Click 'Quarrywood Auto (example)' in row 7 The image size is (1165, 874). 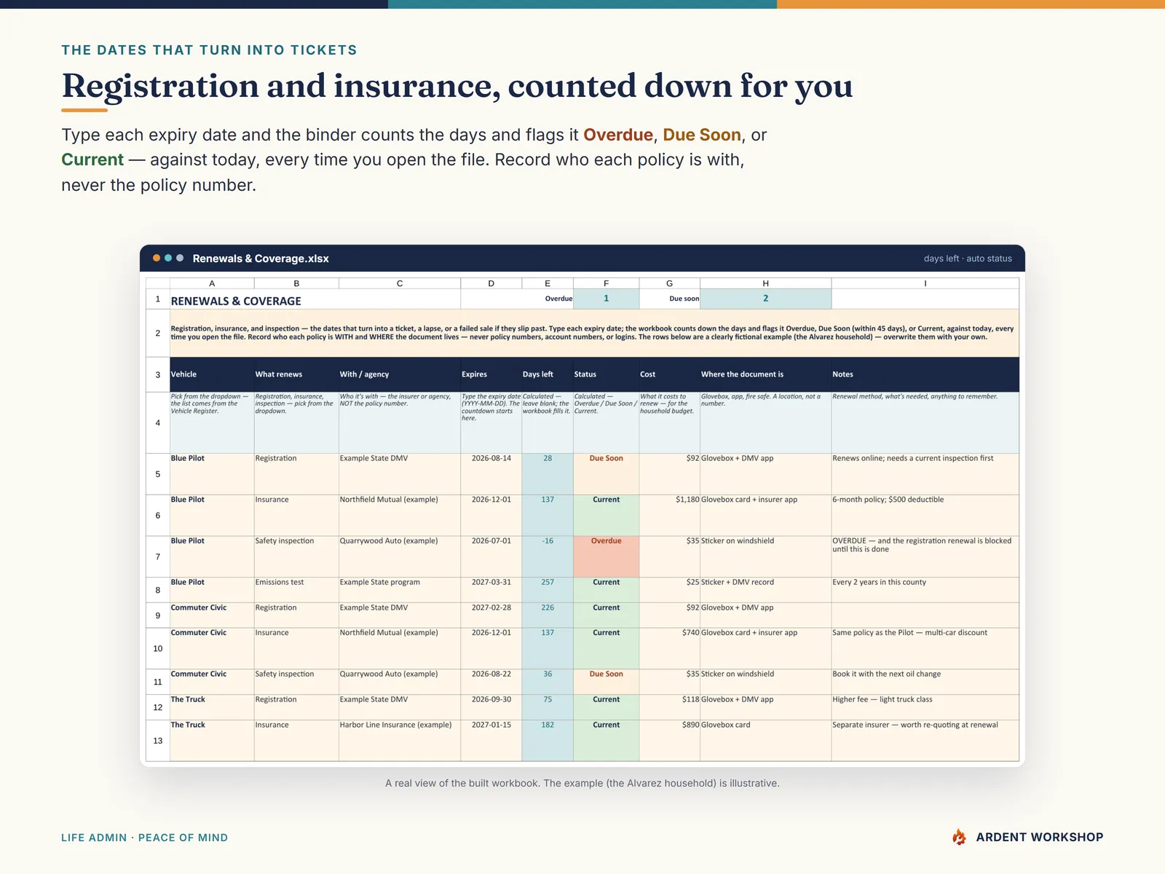coord(400,556)
